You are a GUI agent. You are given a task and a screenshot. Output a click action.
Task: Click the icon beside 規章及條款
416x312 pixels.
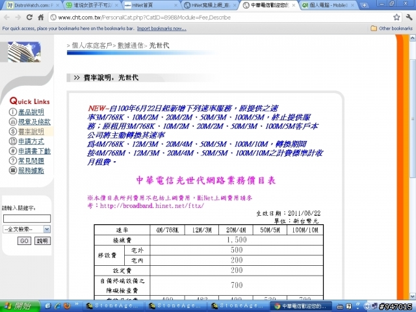click(13, 122)
